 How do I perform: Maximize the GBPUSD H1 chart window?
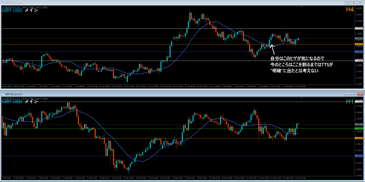click(x=354, y=94)
